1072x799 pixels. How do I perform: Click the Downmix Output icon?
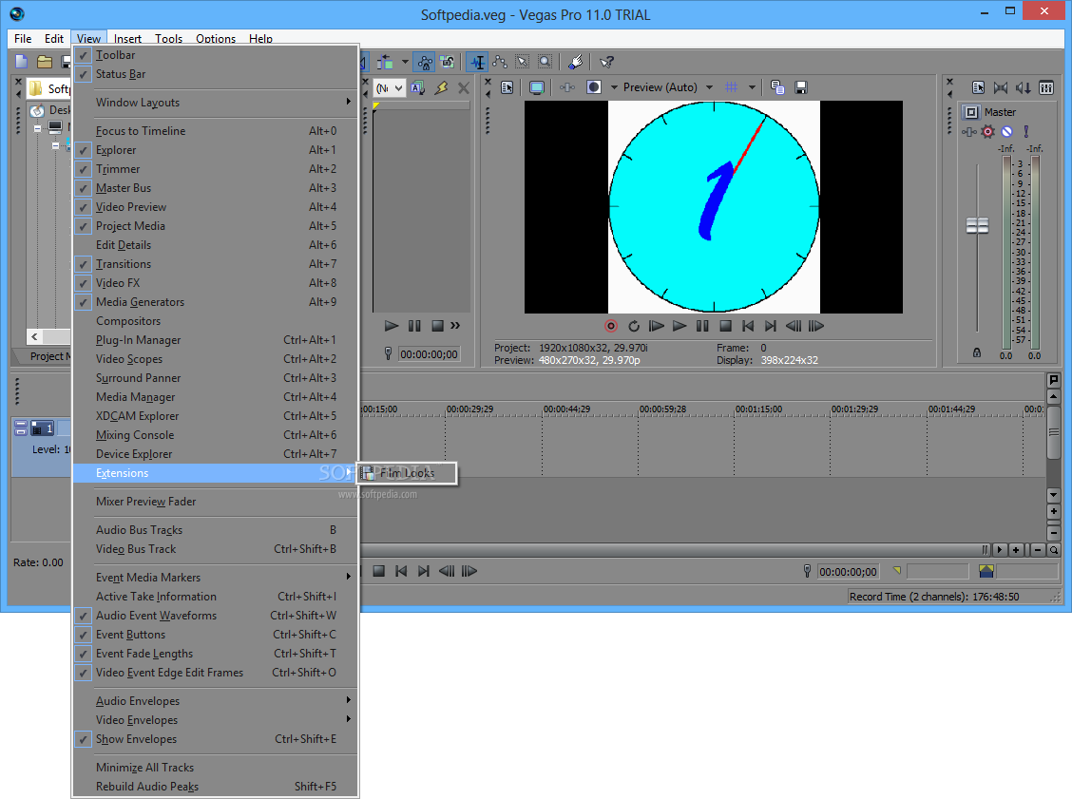(1001, 87)
